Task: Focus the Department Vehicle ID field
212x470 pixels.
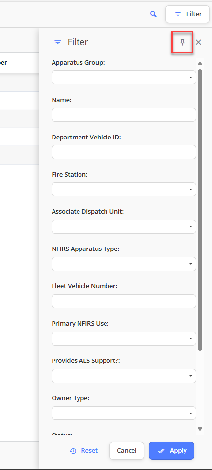Action: tap(124, 152)
